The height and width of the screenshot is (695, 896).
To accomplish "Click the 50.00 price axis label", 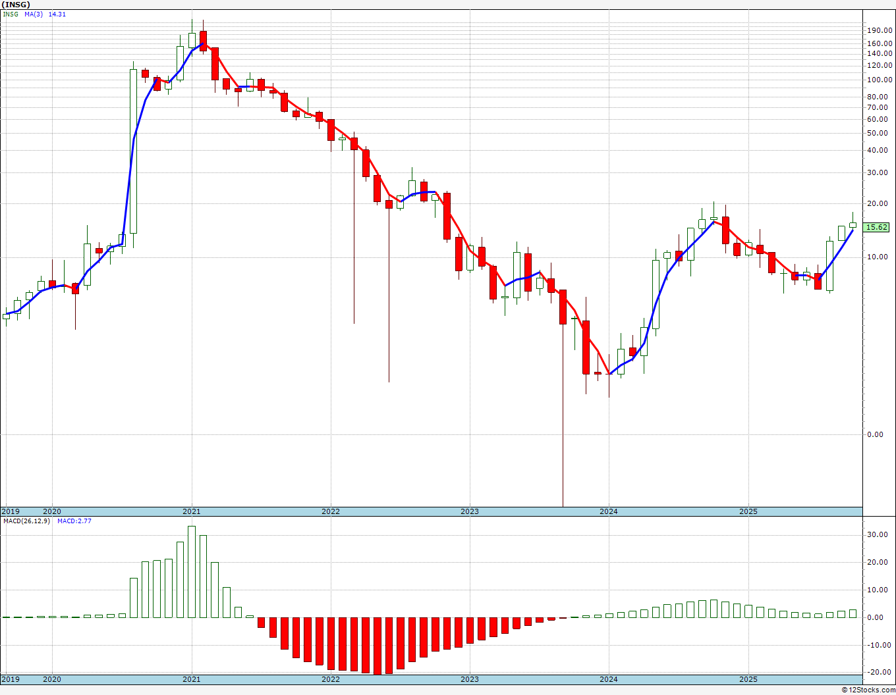I will click(879, 133).
